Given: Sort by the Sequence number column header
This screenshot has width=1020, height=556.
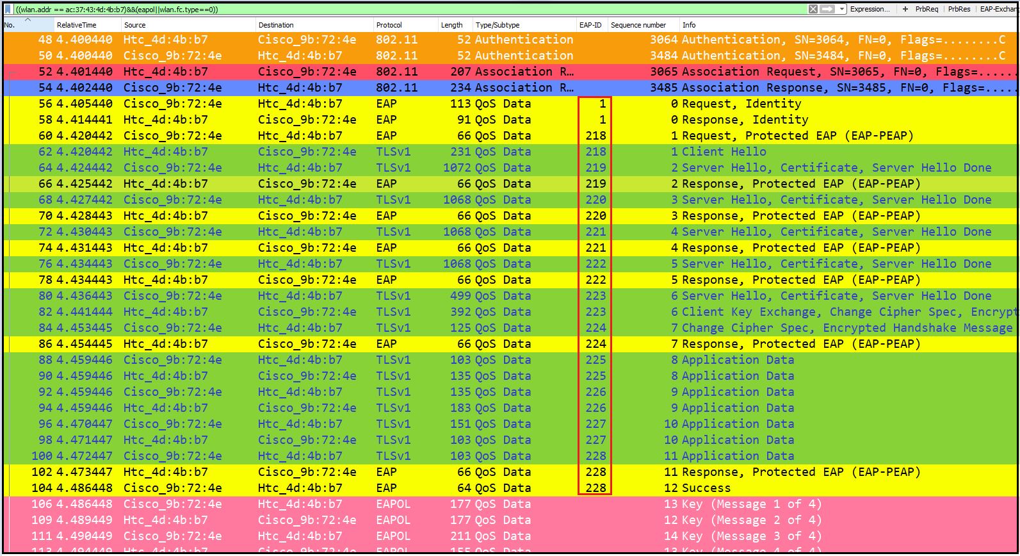Looking at the screenshot, I should click(644, 25).
